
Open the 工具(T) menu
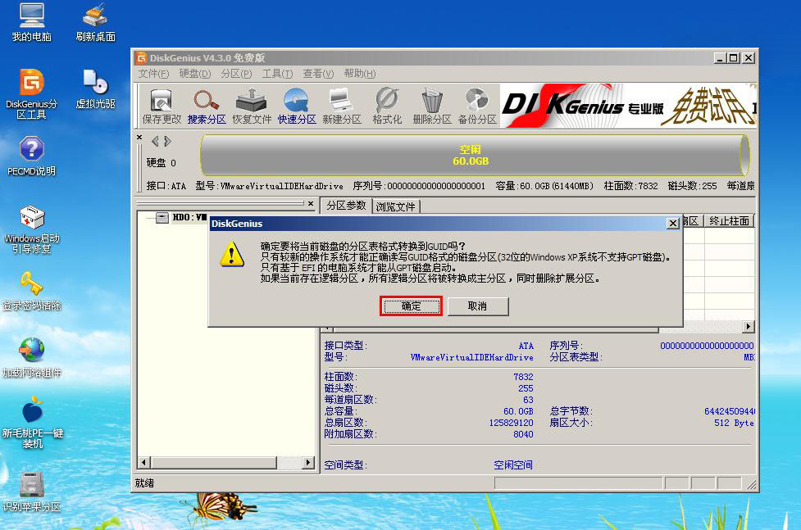[277, 74]
